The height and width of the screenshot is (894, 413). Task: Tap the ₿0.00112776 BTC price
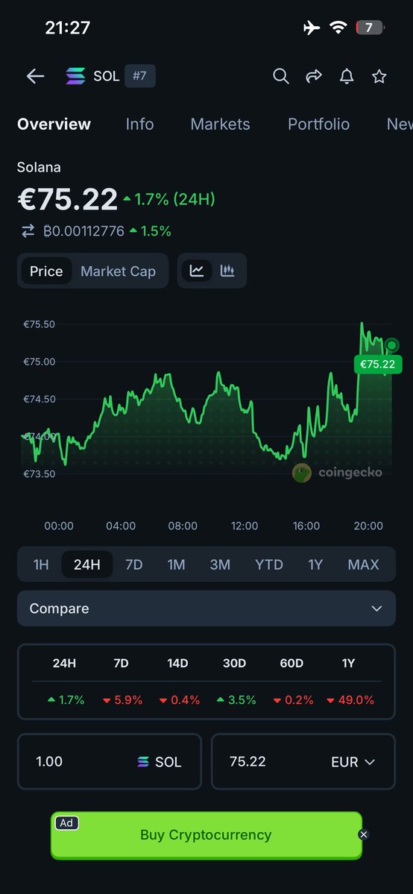coord(83,231)
